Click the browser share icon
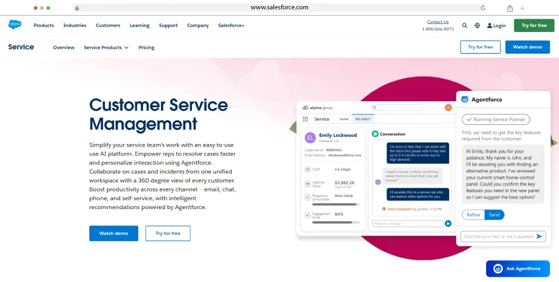Screen dimensions: 559x282 tap(510, 8)
